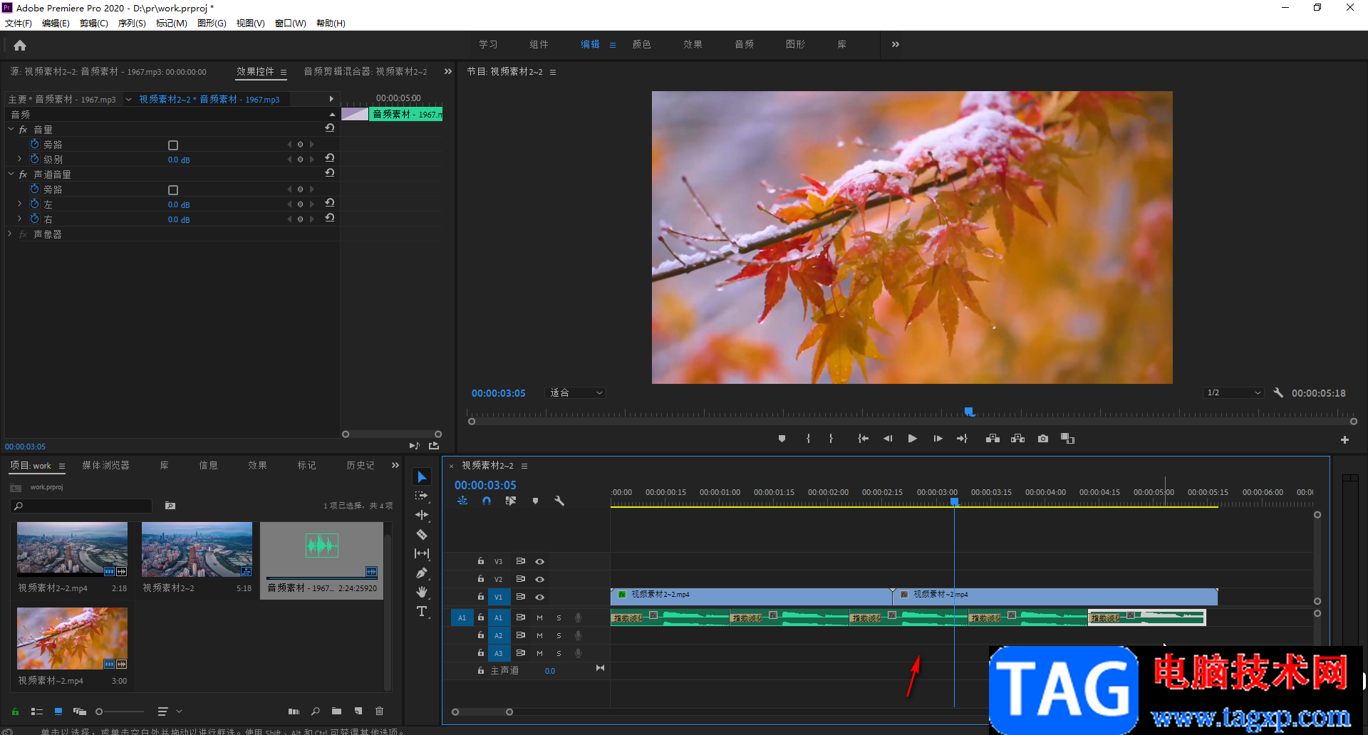Open the 文件(F) menu
The width and height of the screenshot is (1368, 735).
click(x=19, y=24)
